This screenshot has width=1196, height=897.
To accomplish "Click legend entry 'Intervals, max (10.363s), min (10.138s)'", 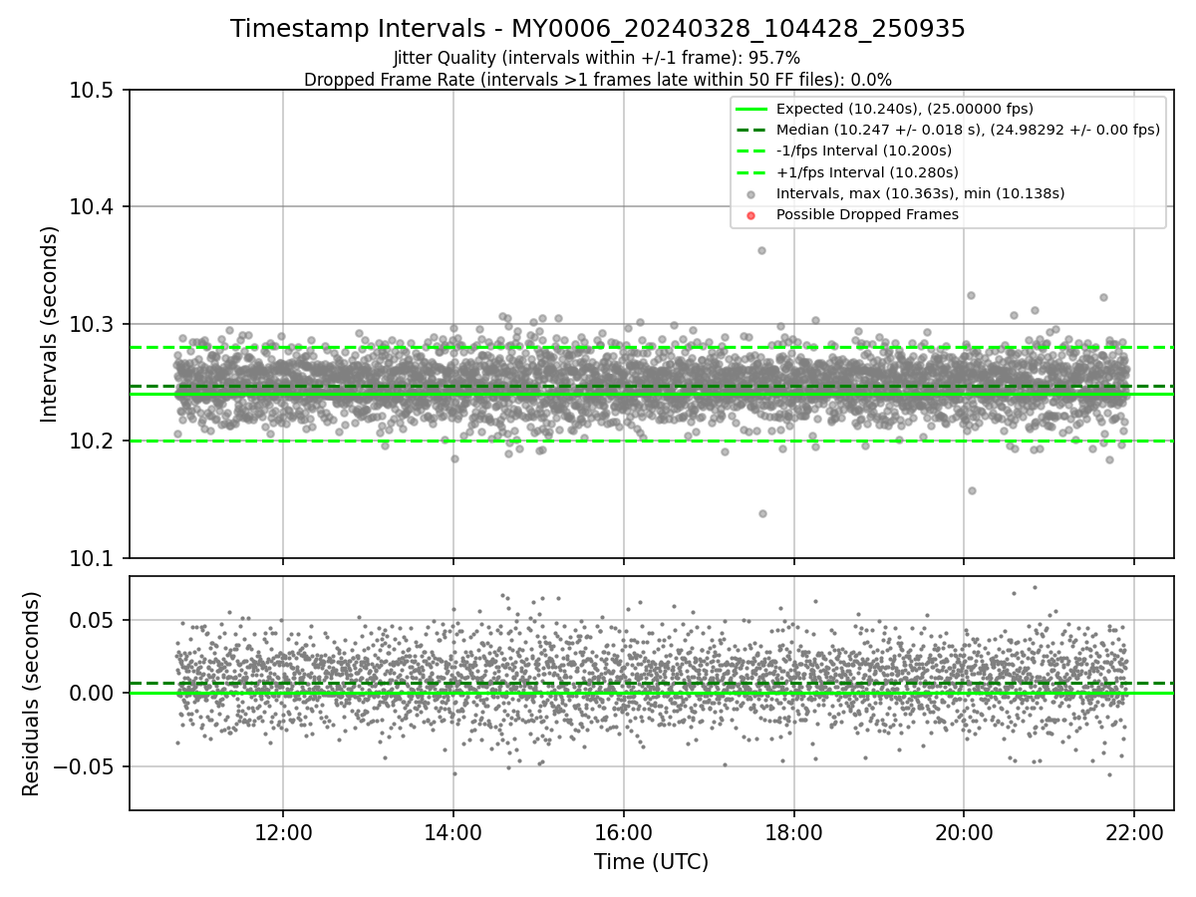I will click(920, 193).
